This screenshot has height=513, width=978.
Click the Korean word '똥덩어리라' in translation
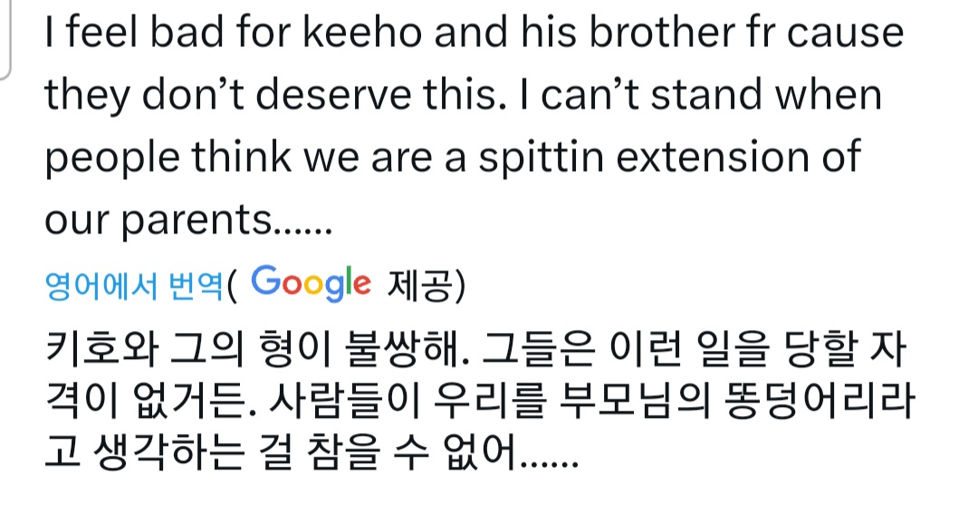[x=818, y=399]
